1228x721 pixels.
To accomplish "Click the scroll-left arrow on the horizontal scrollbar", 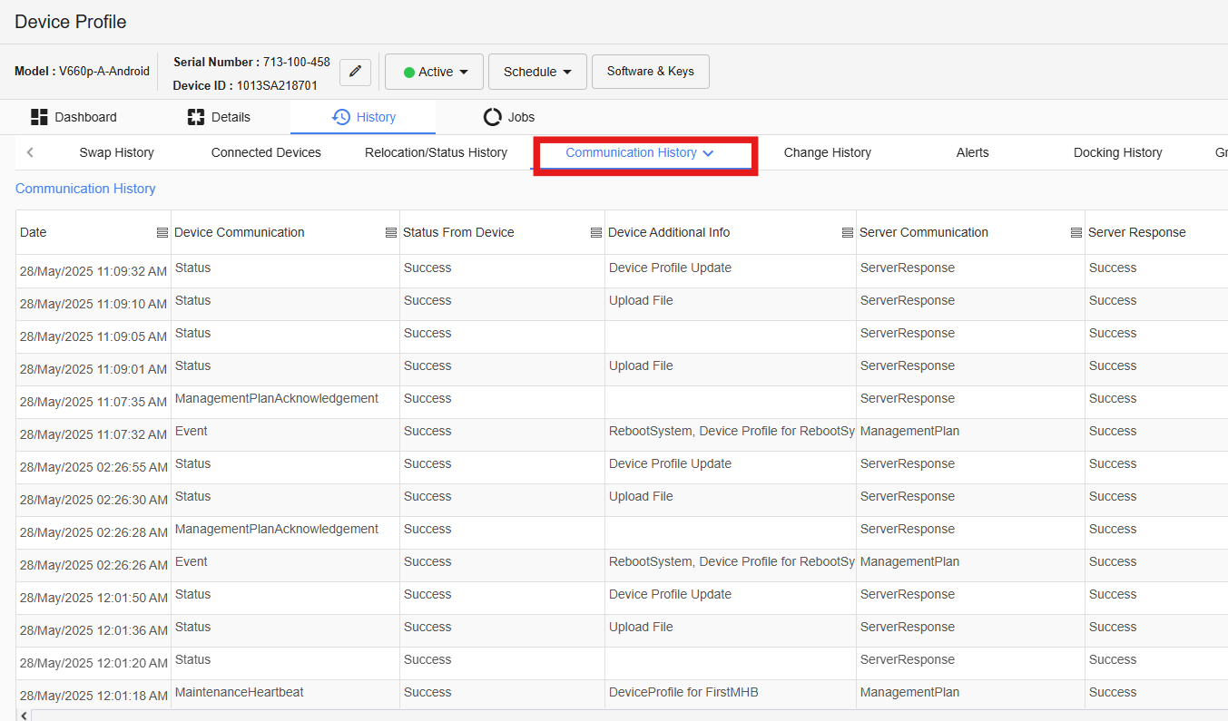I will [x=23, y=716].
